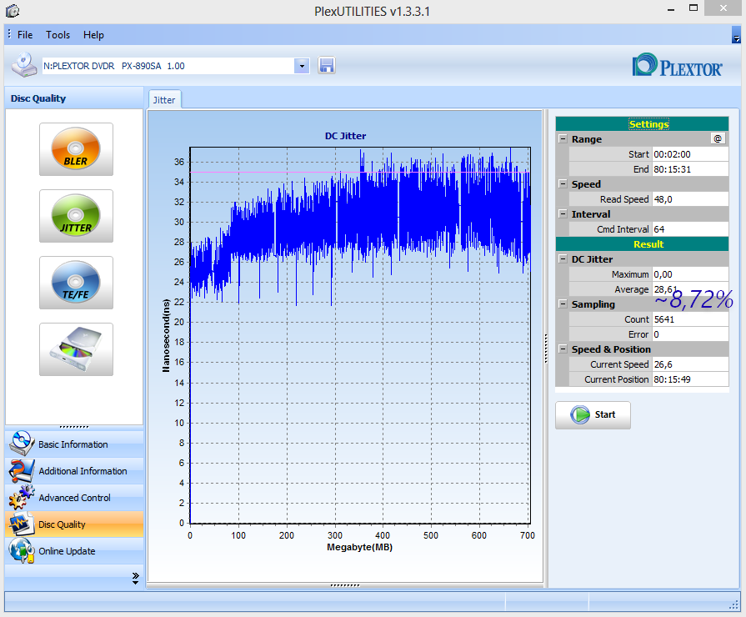Screen dimensions: 746x617
Task: Click the PlexUTILITIES title bar app icon
Action: 12,11
